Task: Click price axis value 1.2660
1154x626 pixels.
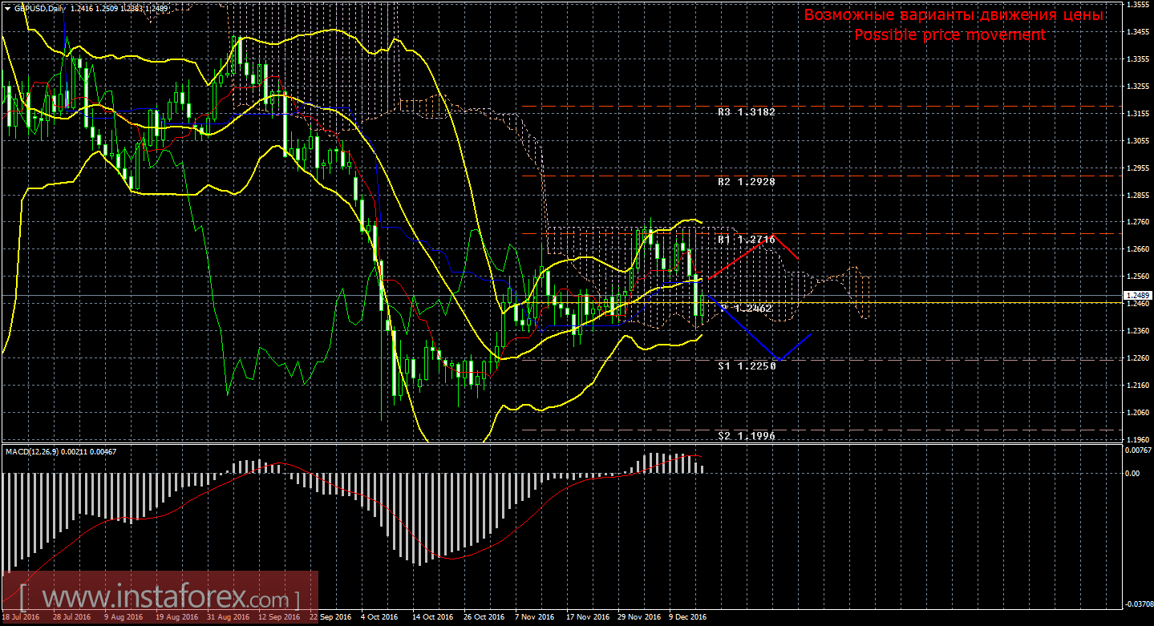Action: 1137,249
